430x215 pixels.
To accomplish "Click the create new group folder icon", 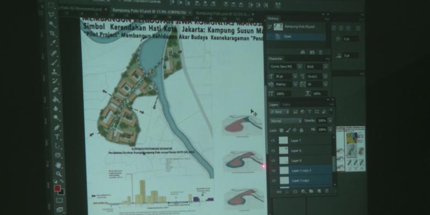I will 311,191.
